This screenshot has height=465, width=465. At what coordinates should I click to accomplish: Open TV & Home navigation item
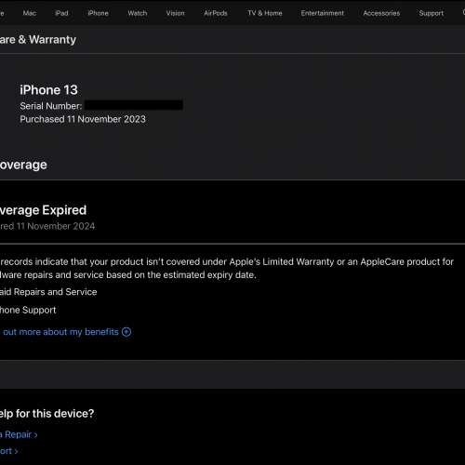265,13
